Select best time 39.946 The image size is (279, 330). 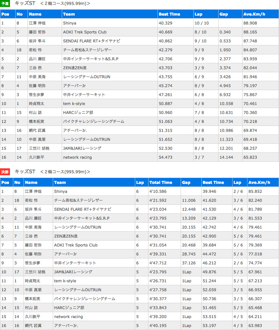click(x=209, y=192)
